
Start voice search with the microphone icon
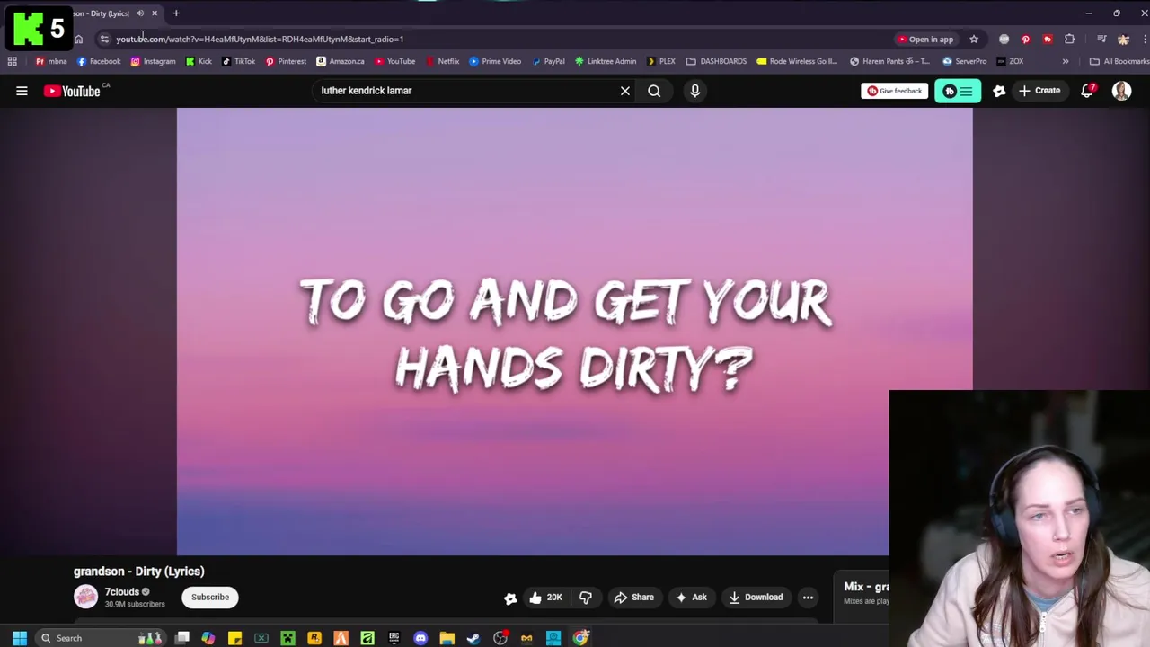(x=694, y=91)
